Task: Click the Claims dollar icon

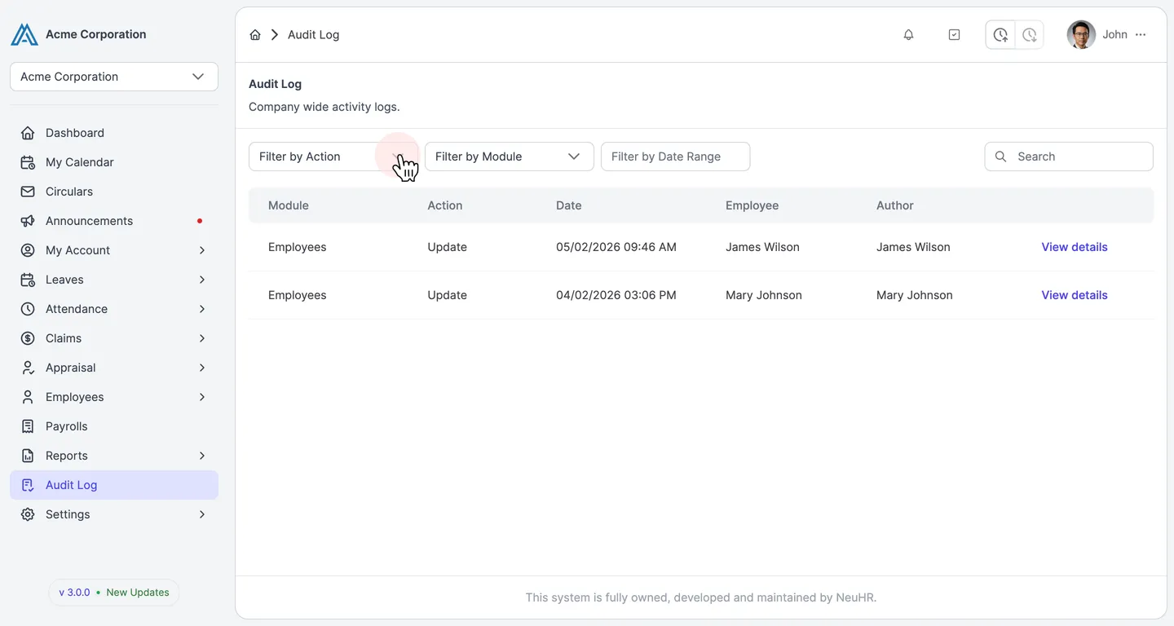Action: click(x=28, y=338)
